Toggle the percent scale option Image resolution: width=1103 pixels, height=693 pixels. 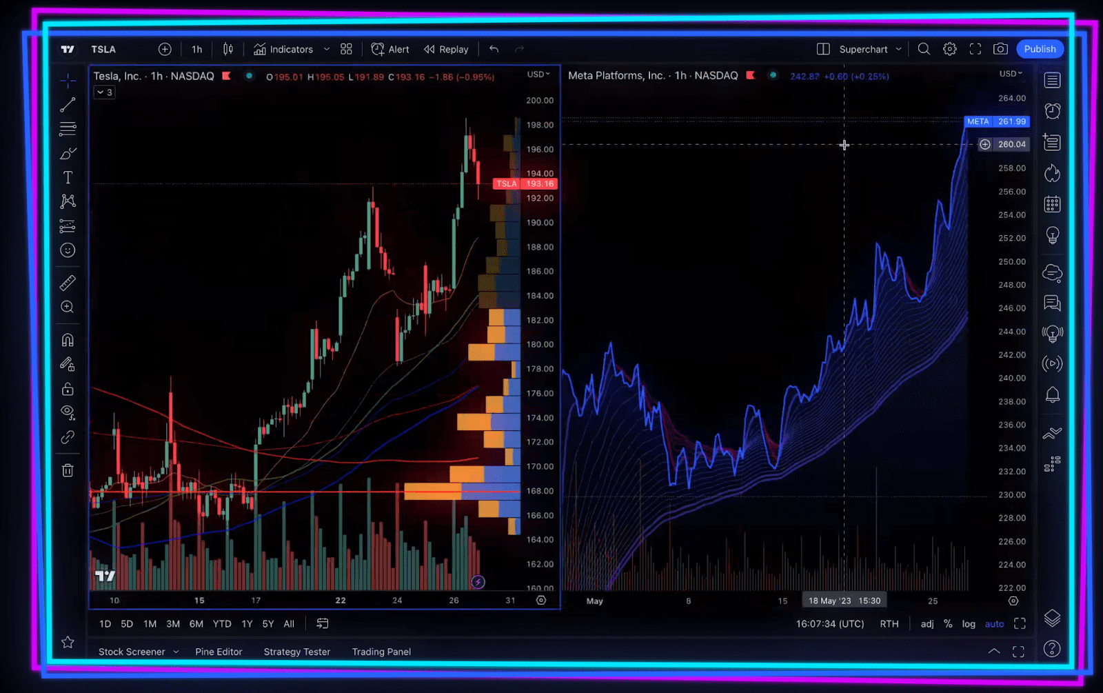coord(948,623)
